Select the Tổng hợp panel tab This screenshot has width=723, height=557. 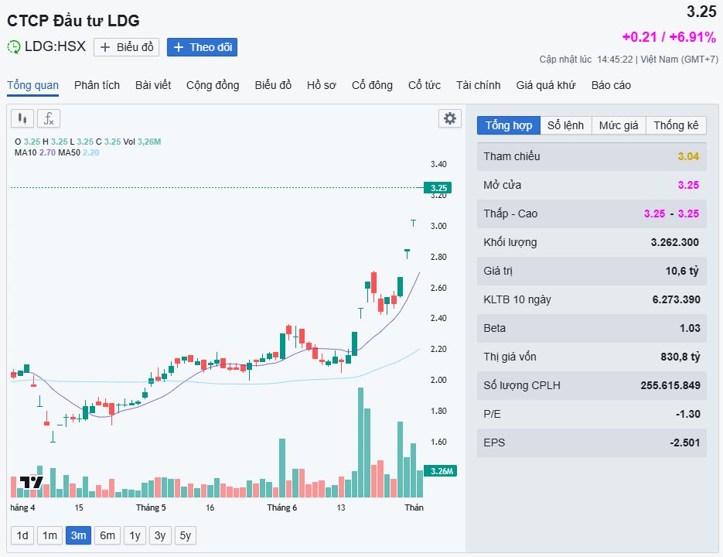[x=509, y=125]
